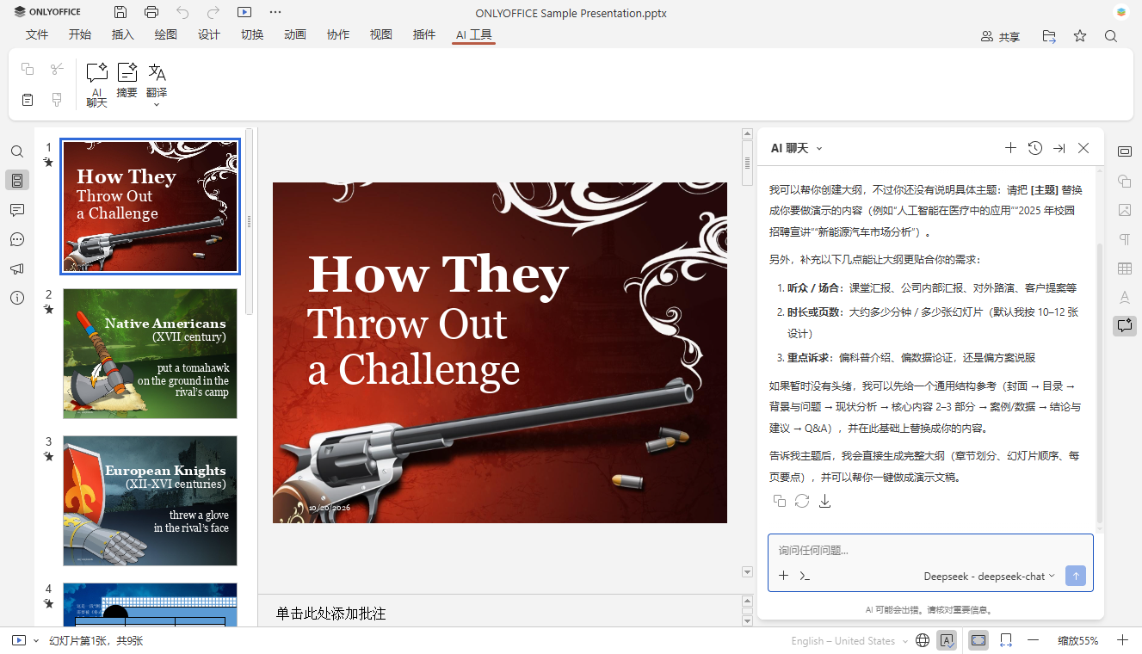Image resolution: width=1142 pixels, height=654 pixels.
Task: Open AI chat history
Action: tap(1035, 148)
